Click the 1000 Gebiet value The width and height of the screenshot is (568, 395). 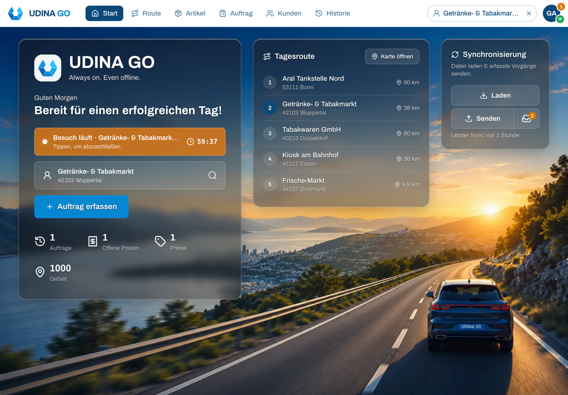[60, 268]
